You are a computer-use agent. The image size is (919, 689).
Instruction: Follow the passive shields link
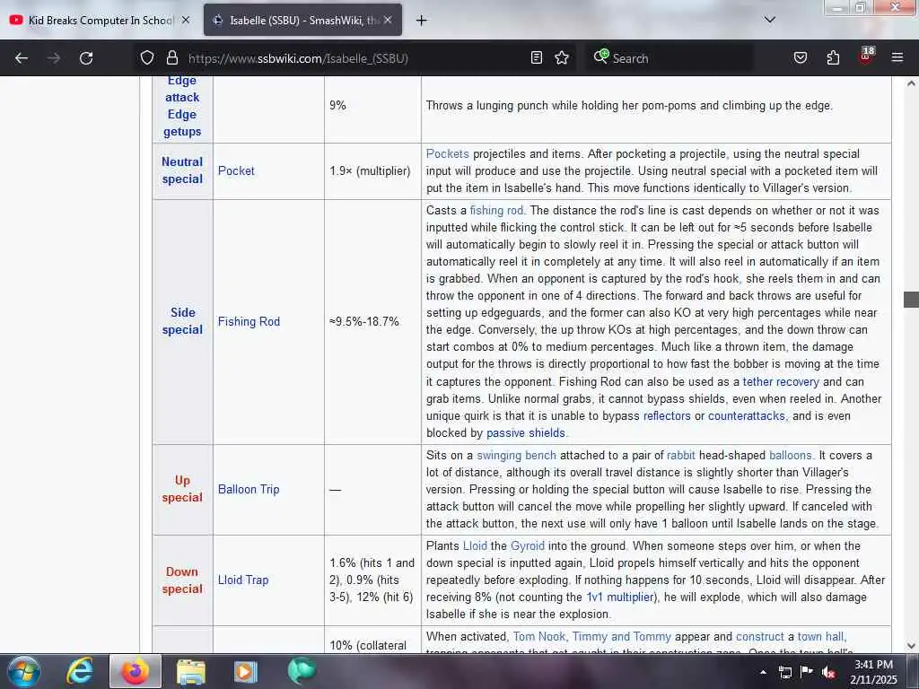526,432
